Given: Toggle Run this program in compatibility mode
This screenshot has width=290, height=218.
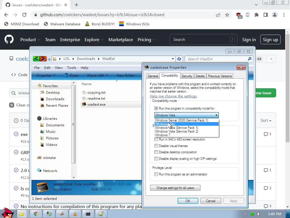Looking at the screenshot, I should pos(156,108).
